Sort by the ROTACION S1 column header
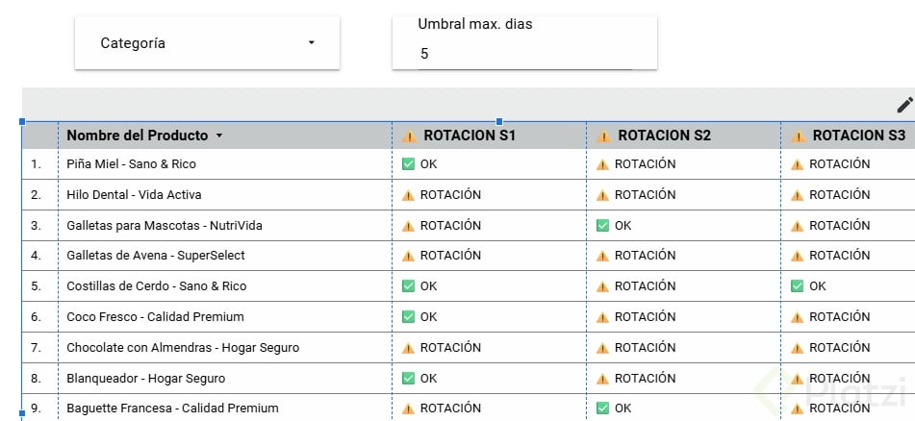This screenshot has height=421, width=915. point(470,136)
